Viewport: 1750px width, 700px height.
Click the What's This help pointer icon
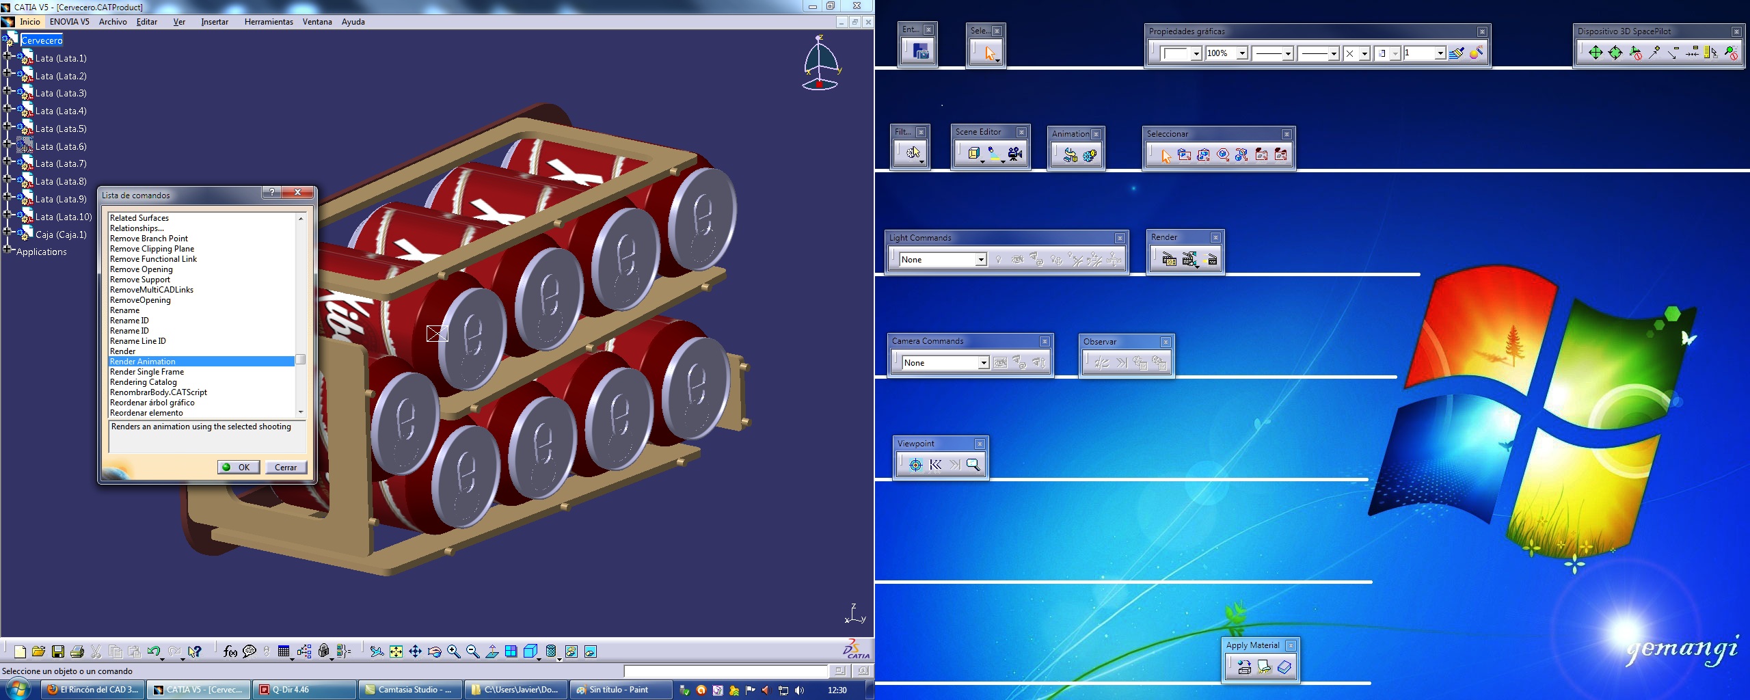(195, 651)
